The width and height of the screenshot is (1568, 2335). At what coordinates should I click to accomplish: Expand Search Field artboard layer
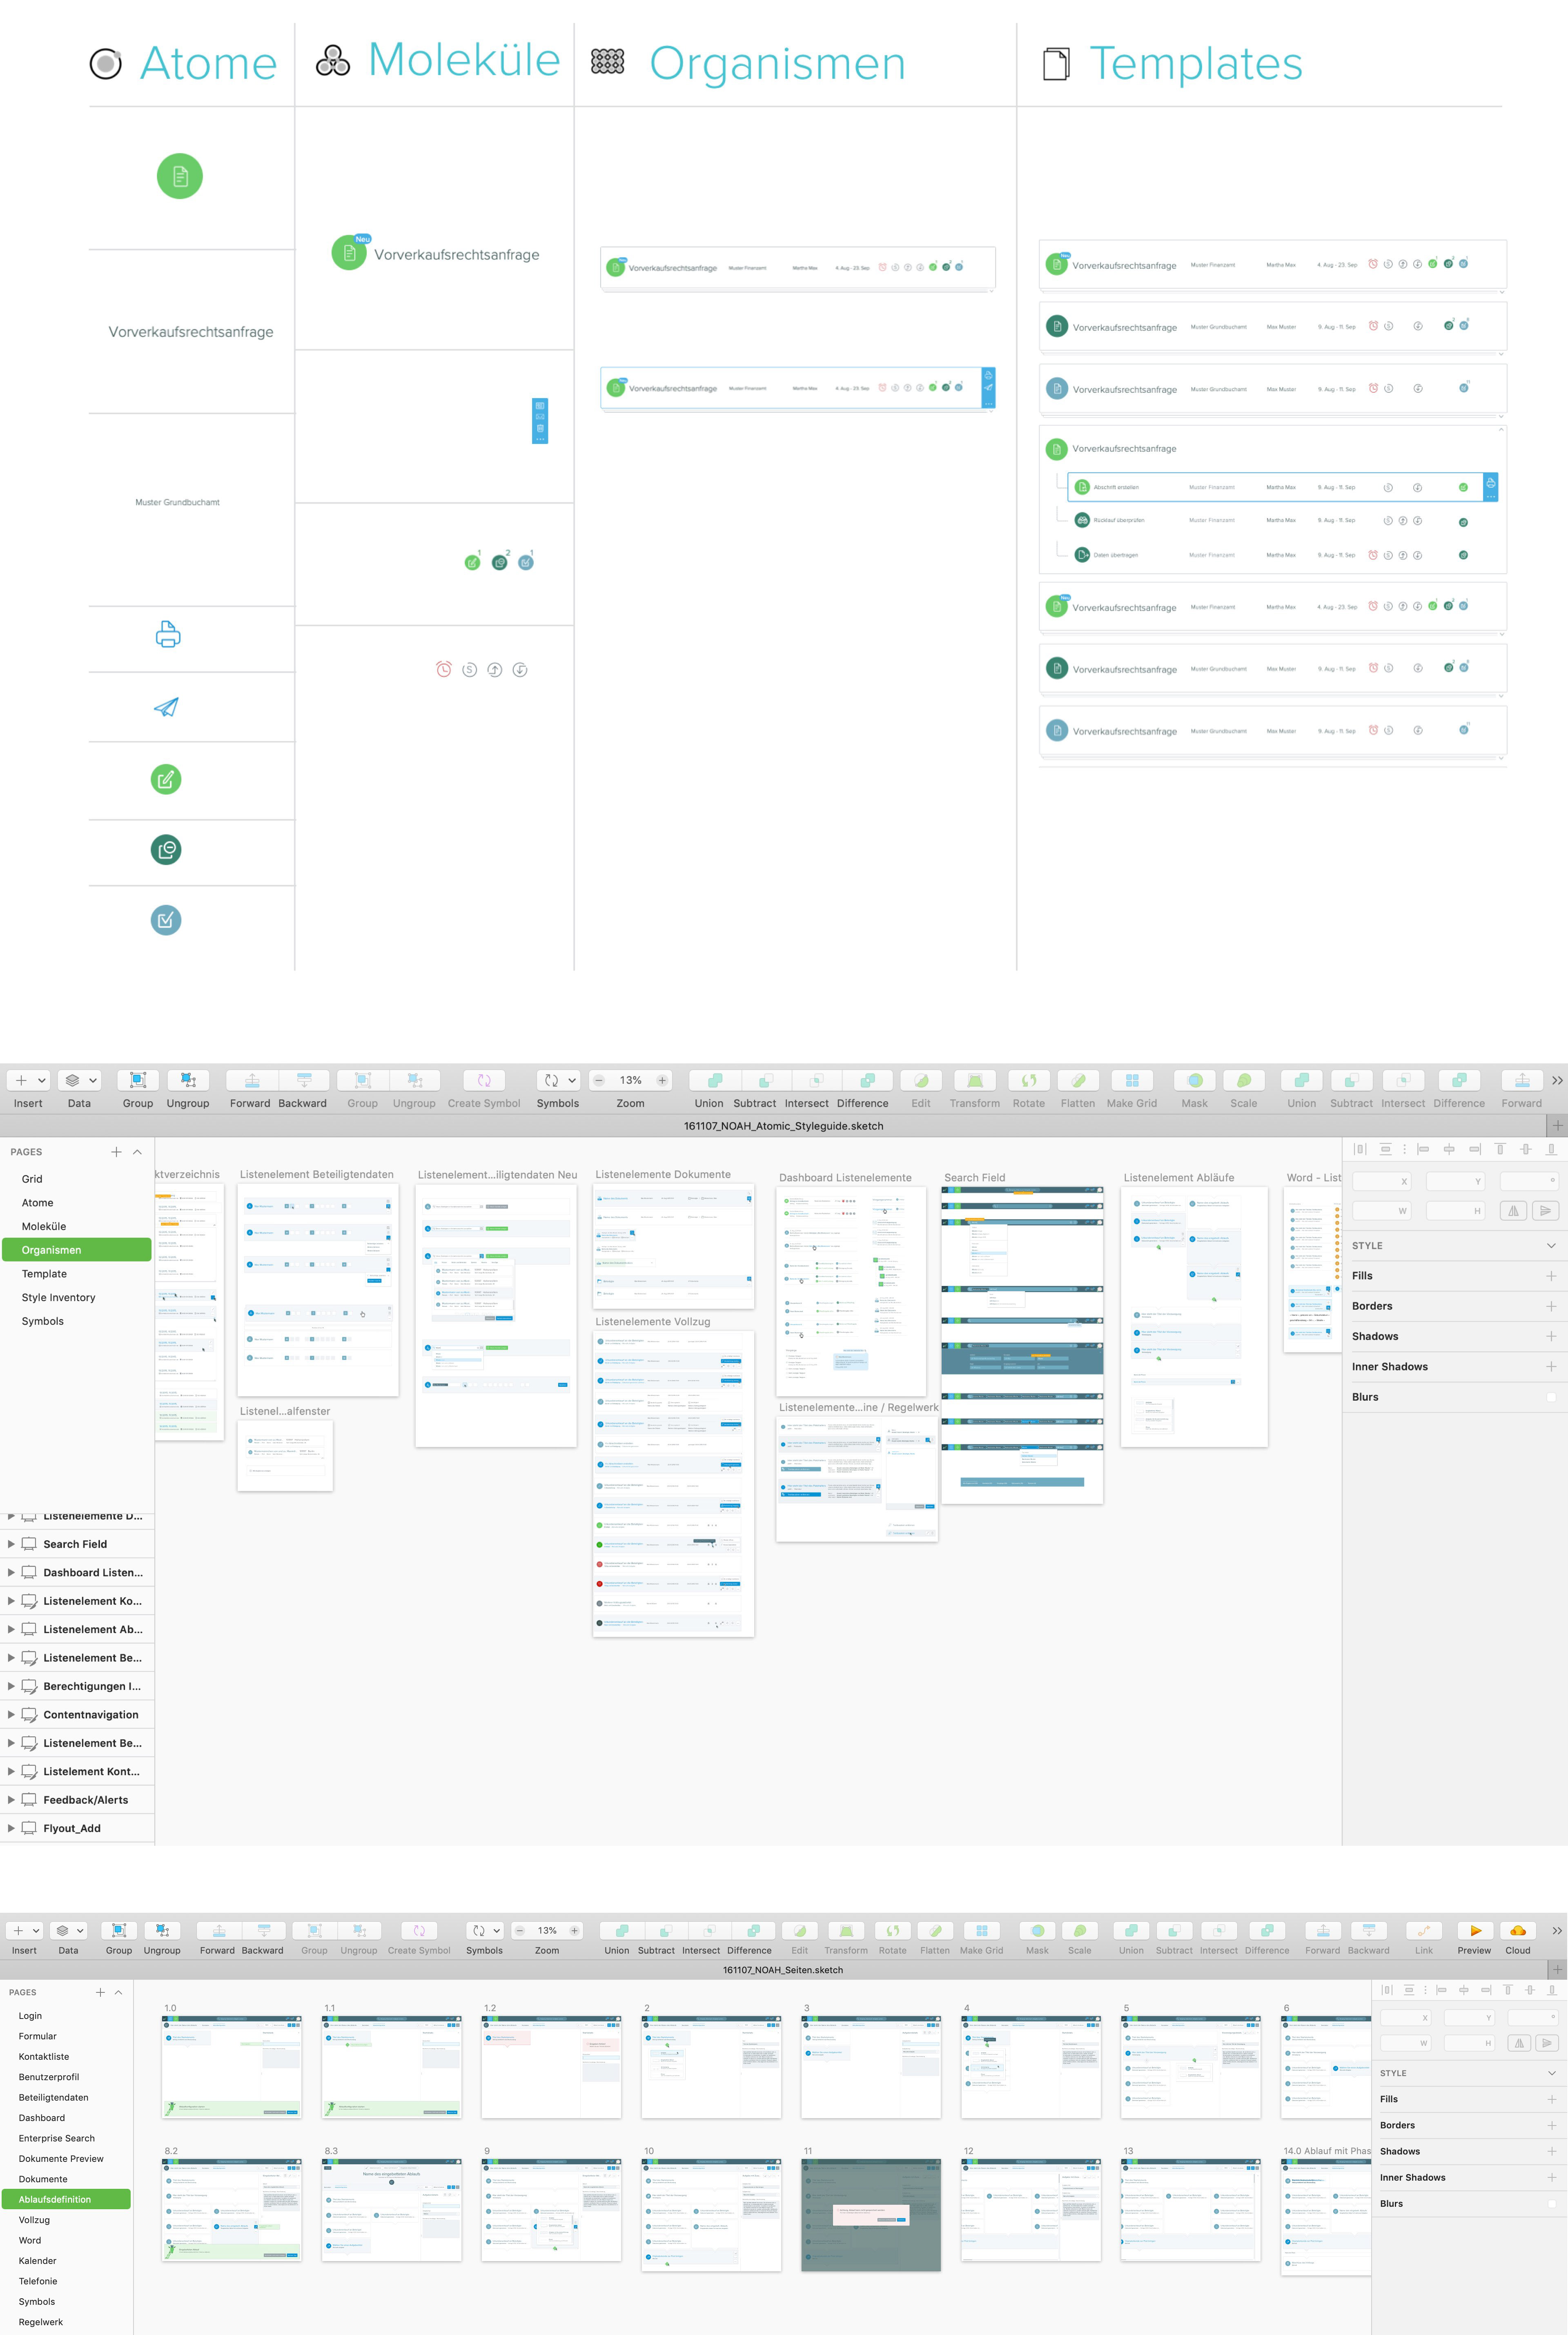click(x=11, y=1544)
